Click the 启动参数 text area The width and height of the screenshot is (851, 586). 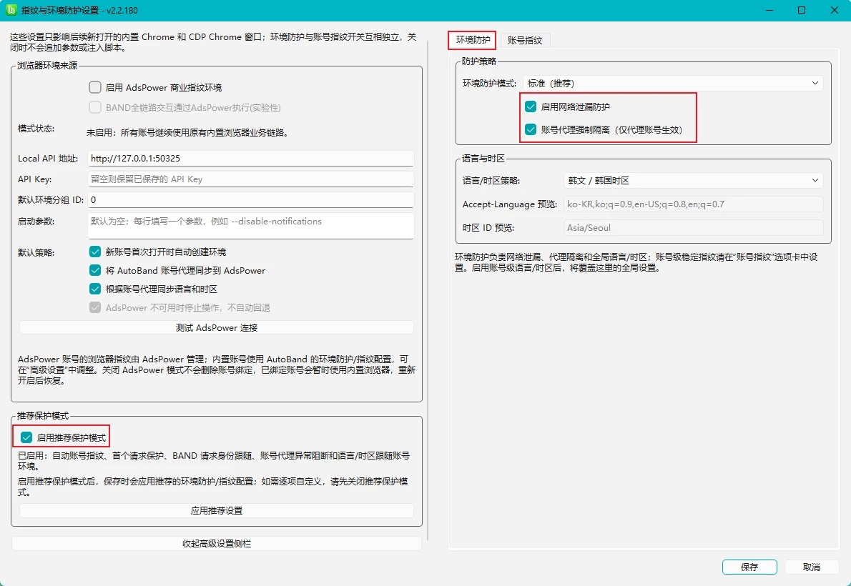251,226
